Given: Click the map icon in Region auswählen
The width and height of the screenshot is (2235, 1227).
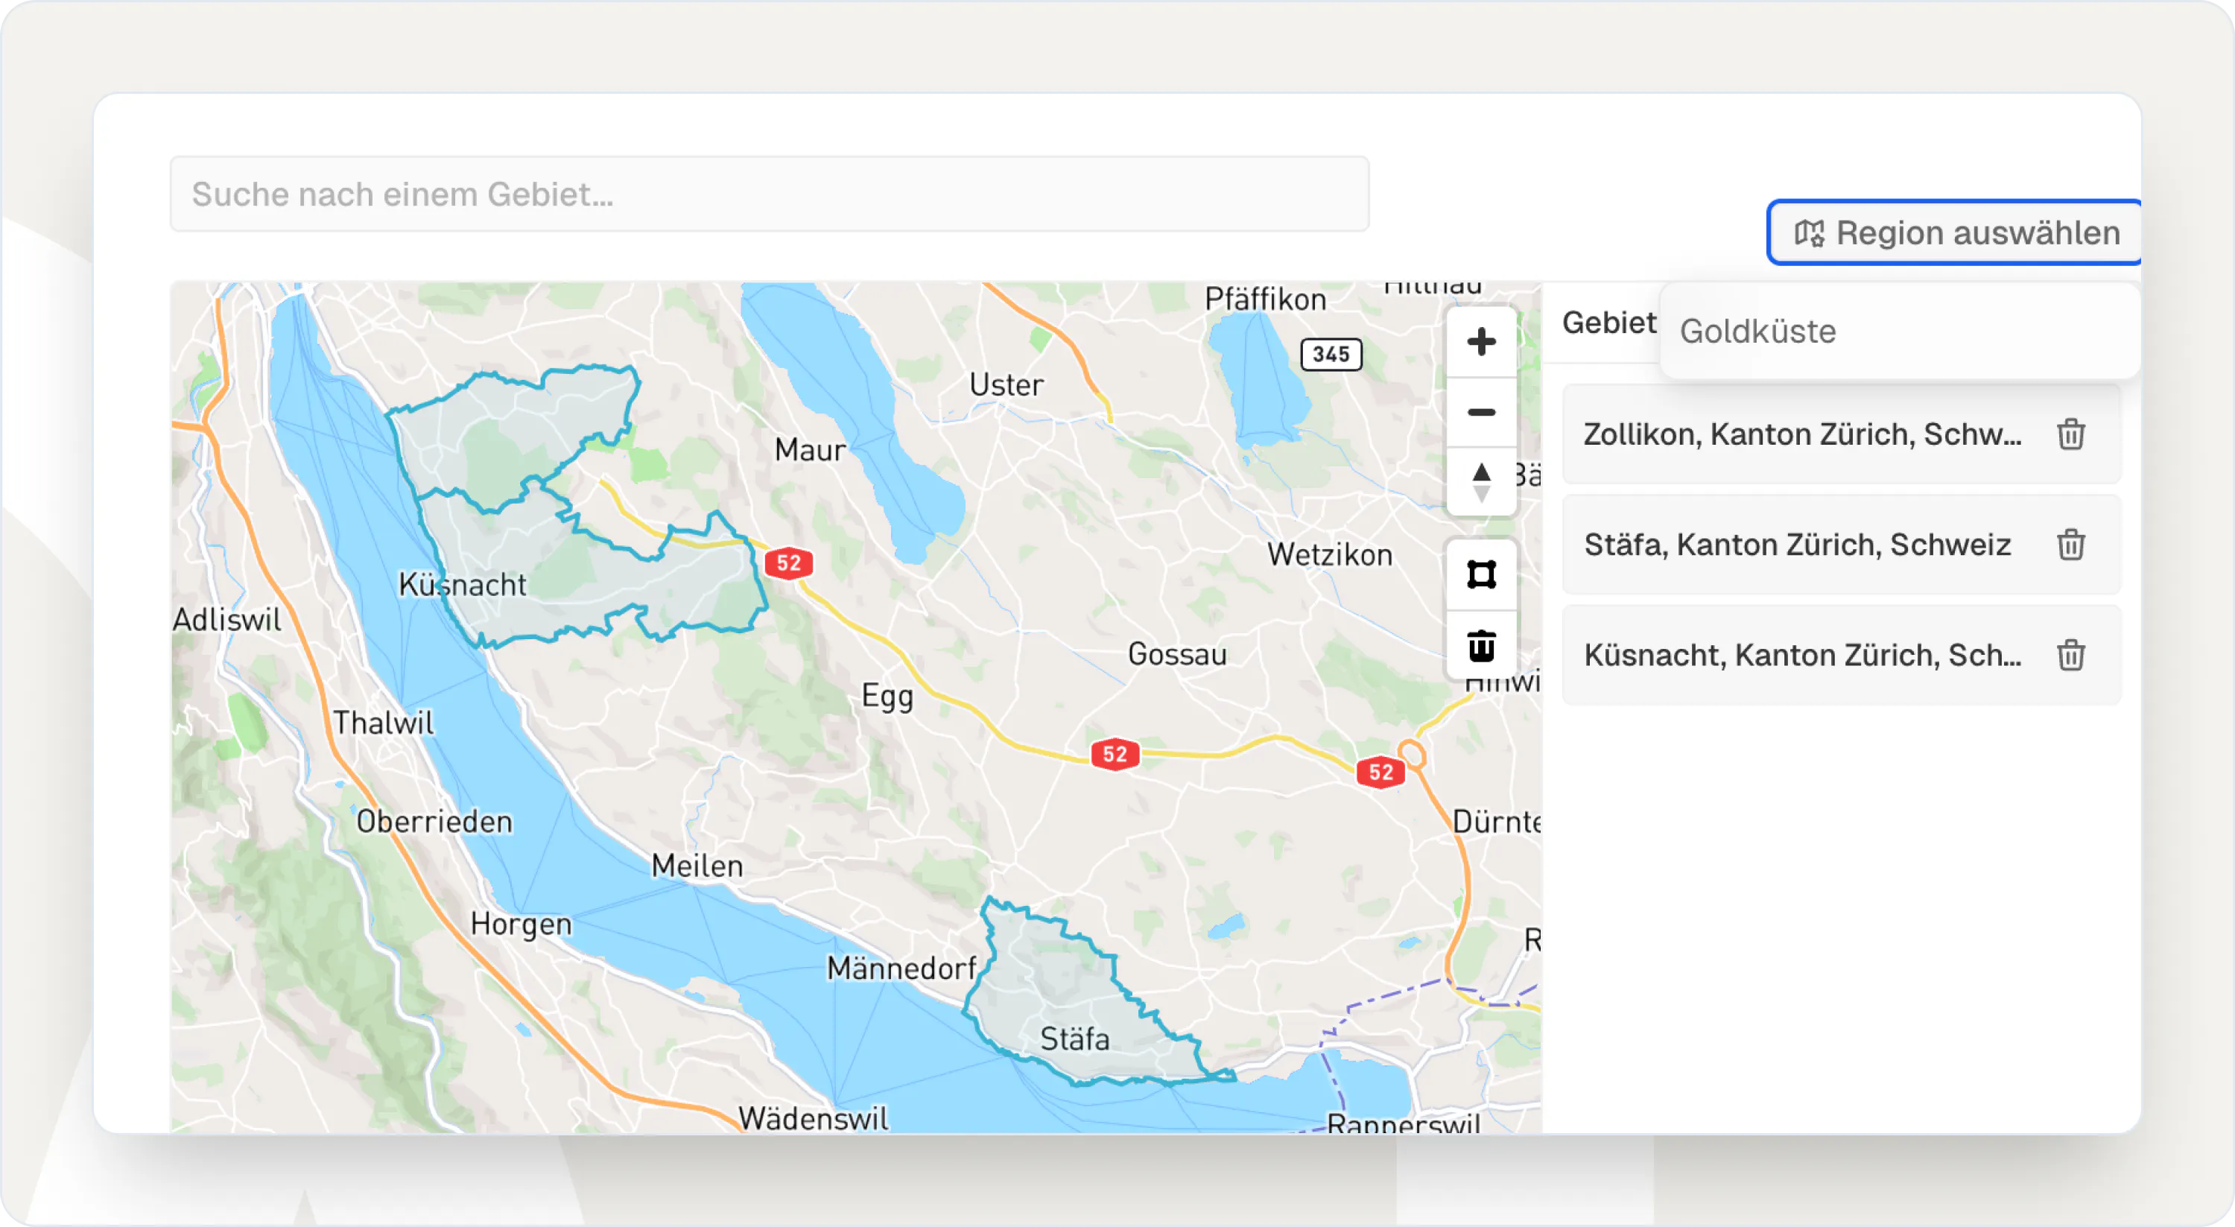Looking at the screenshot, I should tap(1809, 232).
